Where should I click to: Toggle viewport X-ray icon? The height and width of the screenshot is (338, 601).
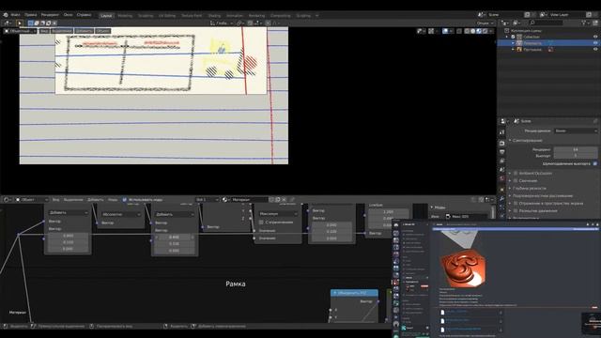tap(459, 31)
